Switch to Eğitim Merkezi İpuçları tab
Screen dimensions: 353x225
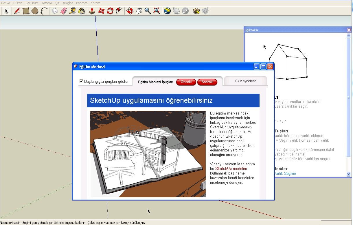click(156, 82)
